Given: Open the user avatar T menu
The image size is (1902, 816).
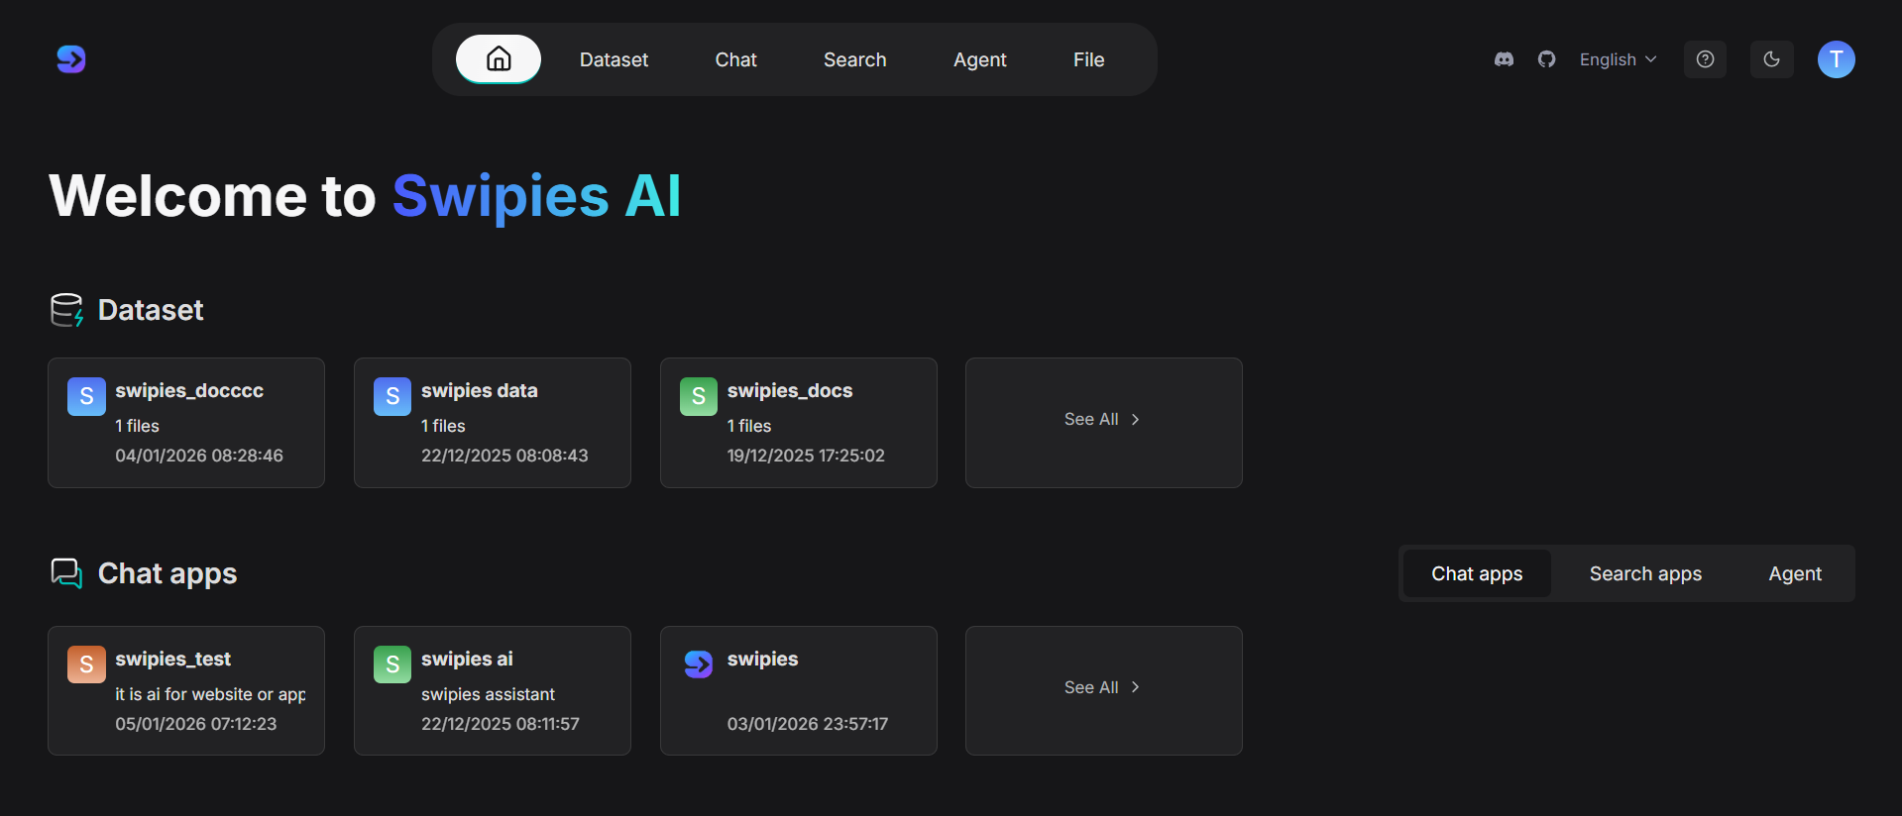Looking at the screenshot, I should (x=1836, y=59).
